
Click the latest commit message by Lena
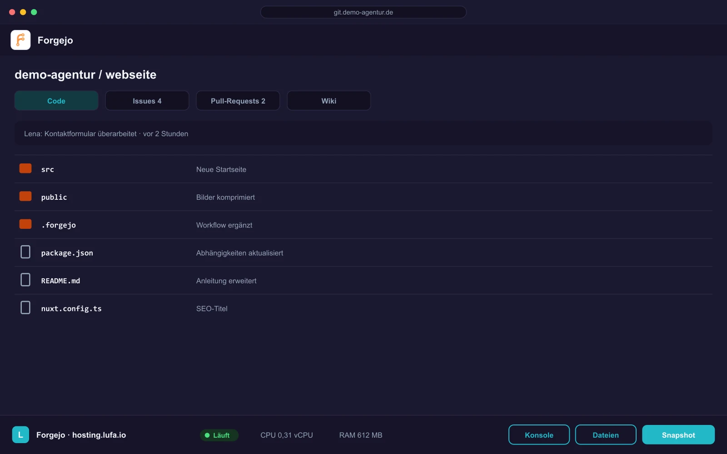[106, 133]
